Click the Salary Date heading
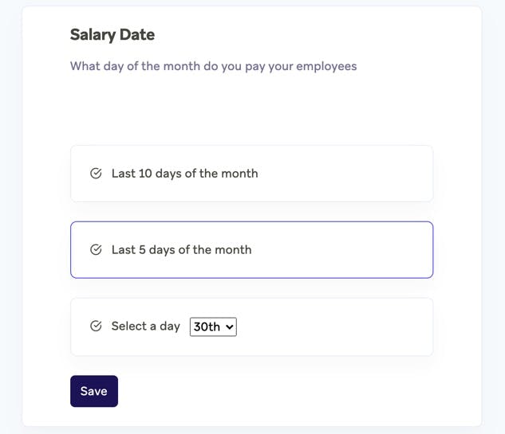This screenshot has height=434, width=505. (x=112, y=34)
